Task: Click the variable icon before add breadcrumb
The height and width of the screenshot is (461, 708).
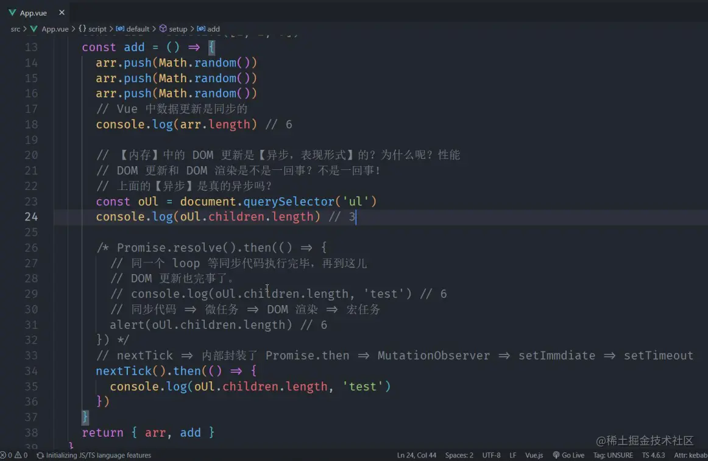Action: (201, 29)
